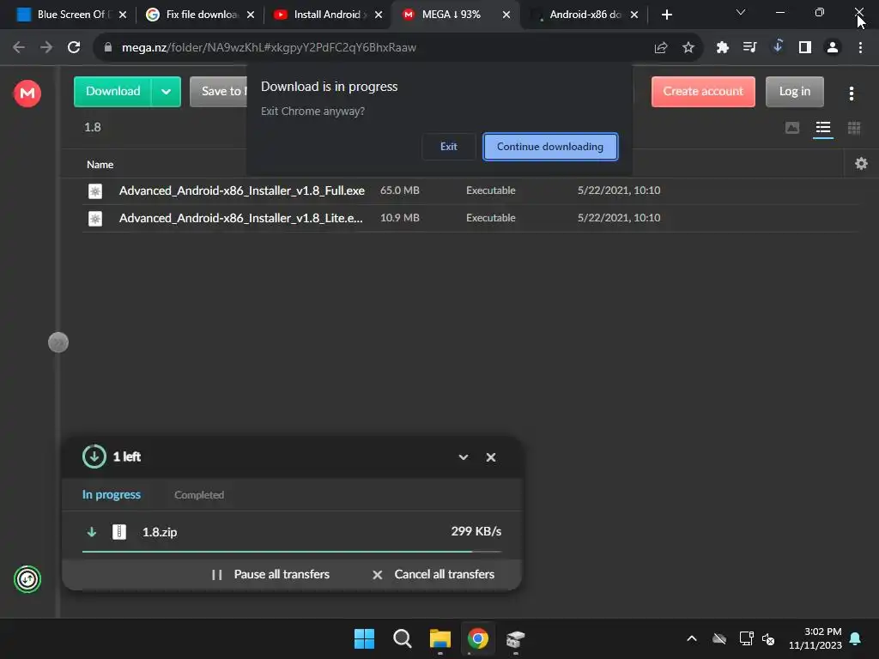Collapse the transfers panel with the chevron

point(463,457)
